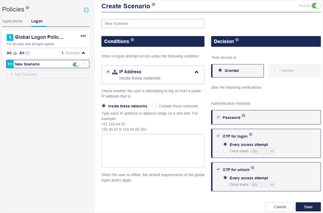The image size is (323, 213).
Task: Click info icon next to Decision header
Action: tap(237, 40)
